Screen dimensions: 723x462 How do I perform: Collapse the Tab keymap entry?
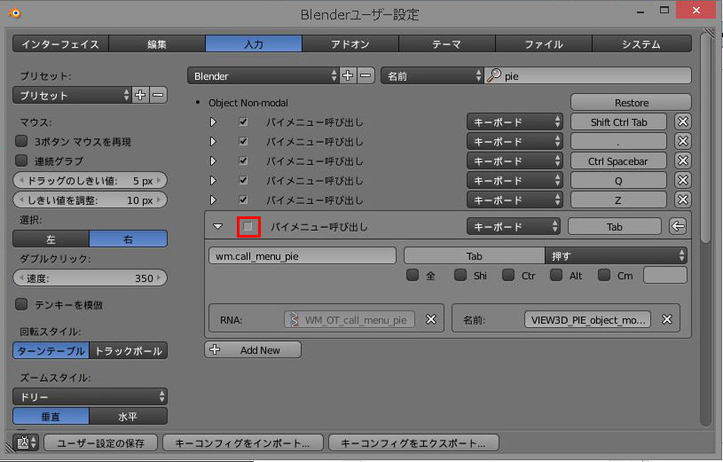coord(217,226)
